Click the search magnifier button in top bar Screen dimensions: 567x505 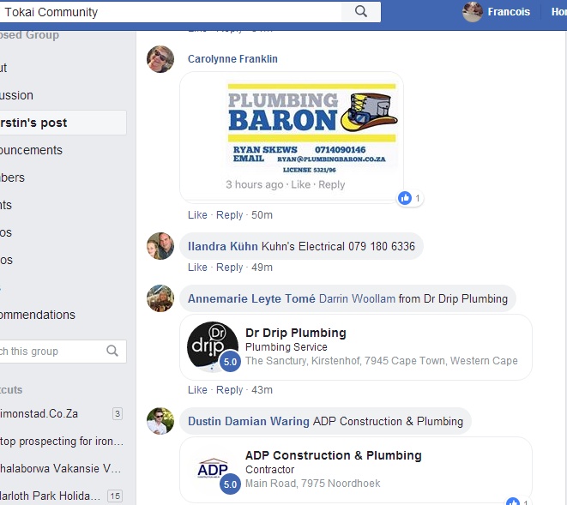(361, 12)
